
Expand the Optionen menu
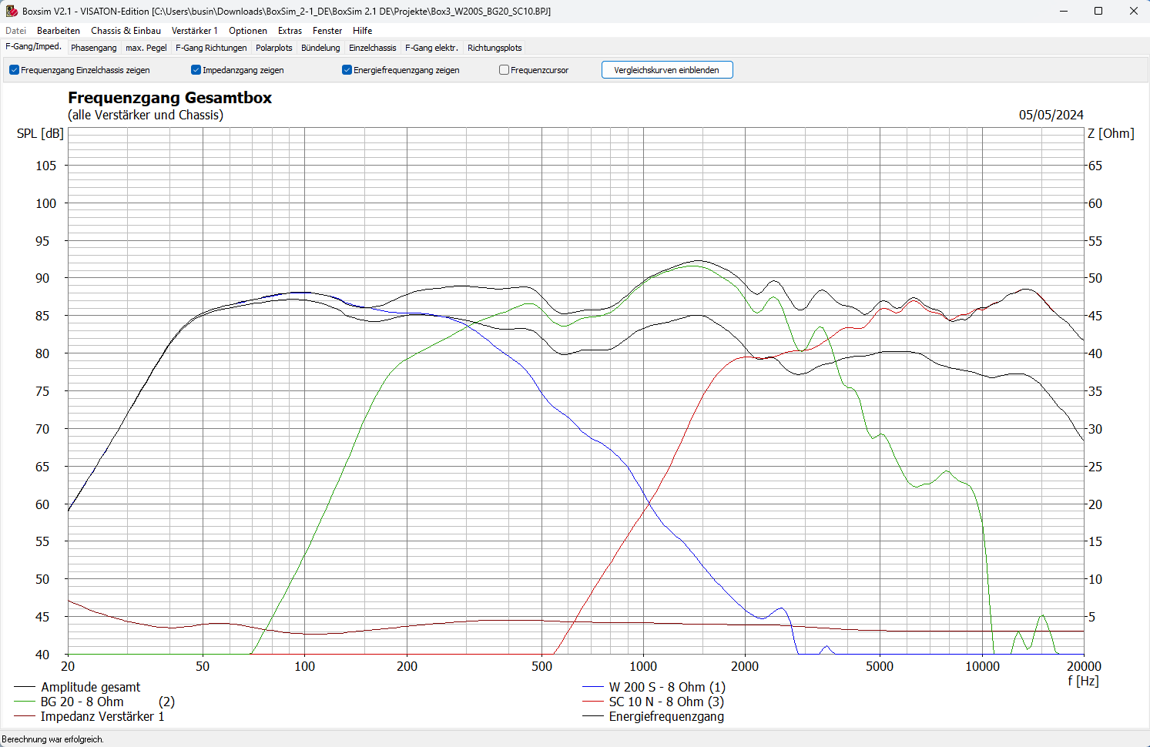point(248,31)
